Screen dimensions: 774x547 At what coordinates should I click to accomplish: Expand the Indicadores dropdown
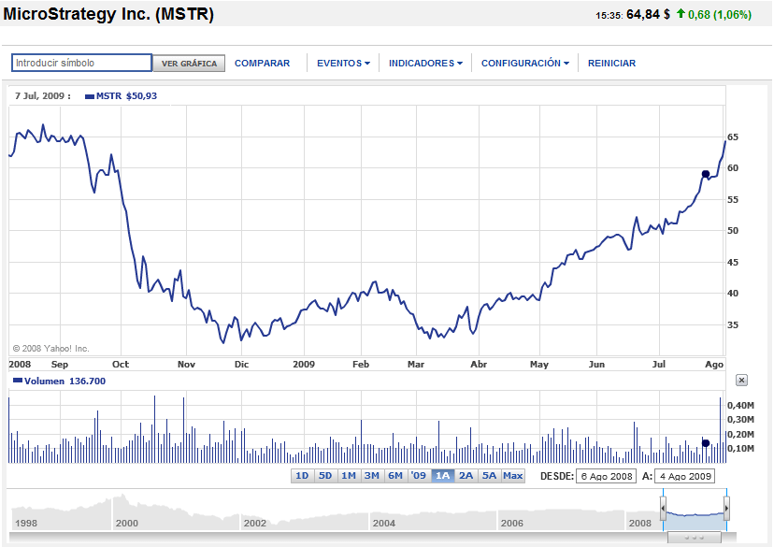(425, 64)
